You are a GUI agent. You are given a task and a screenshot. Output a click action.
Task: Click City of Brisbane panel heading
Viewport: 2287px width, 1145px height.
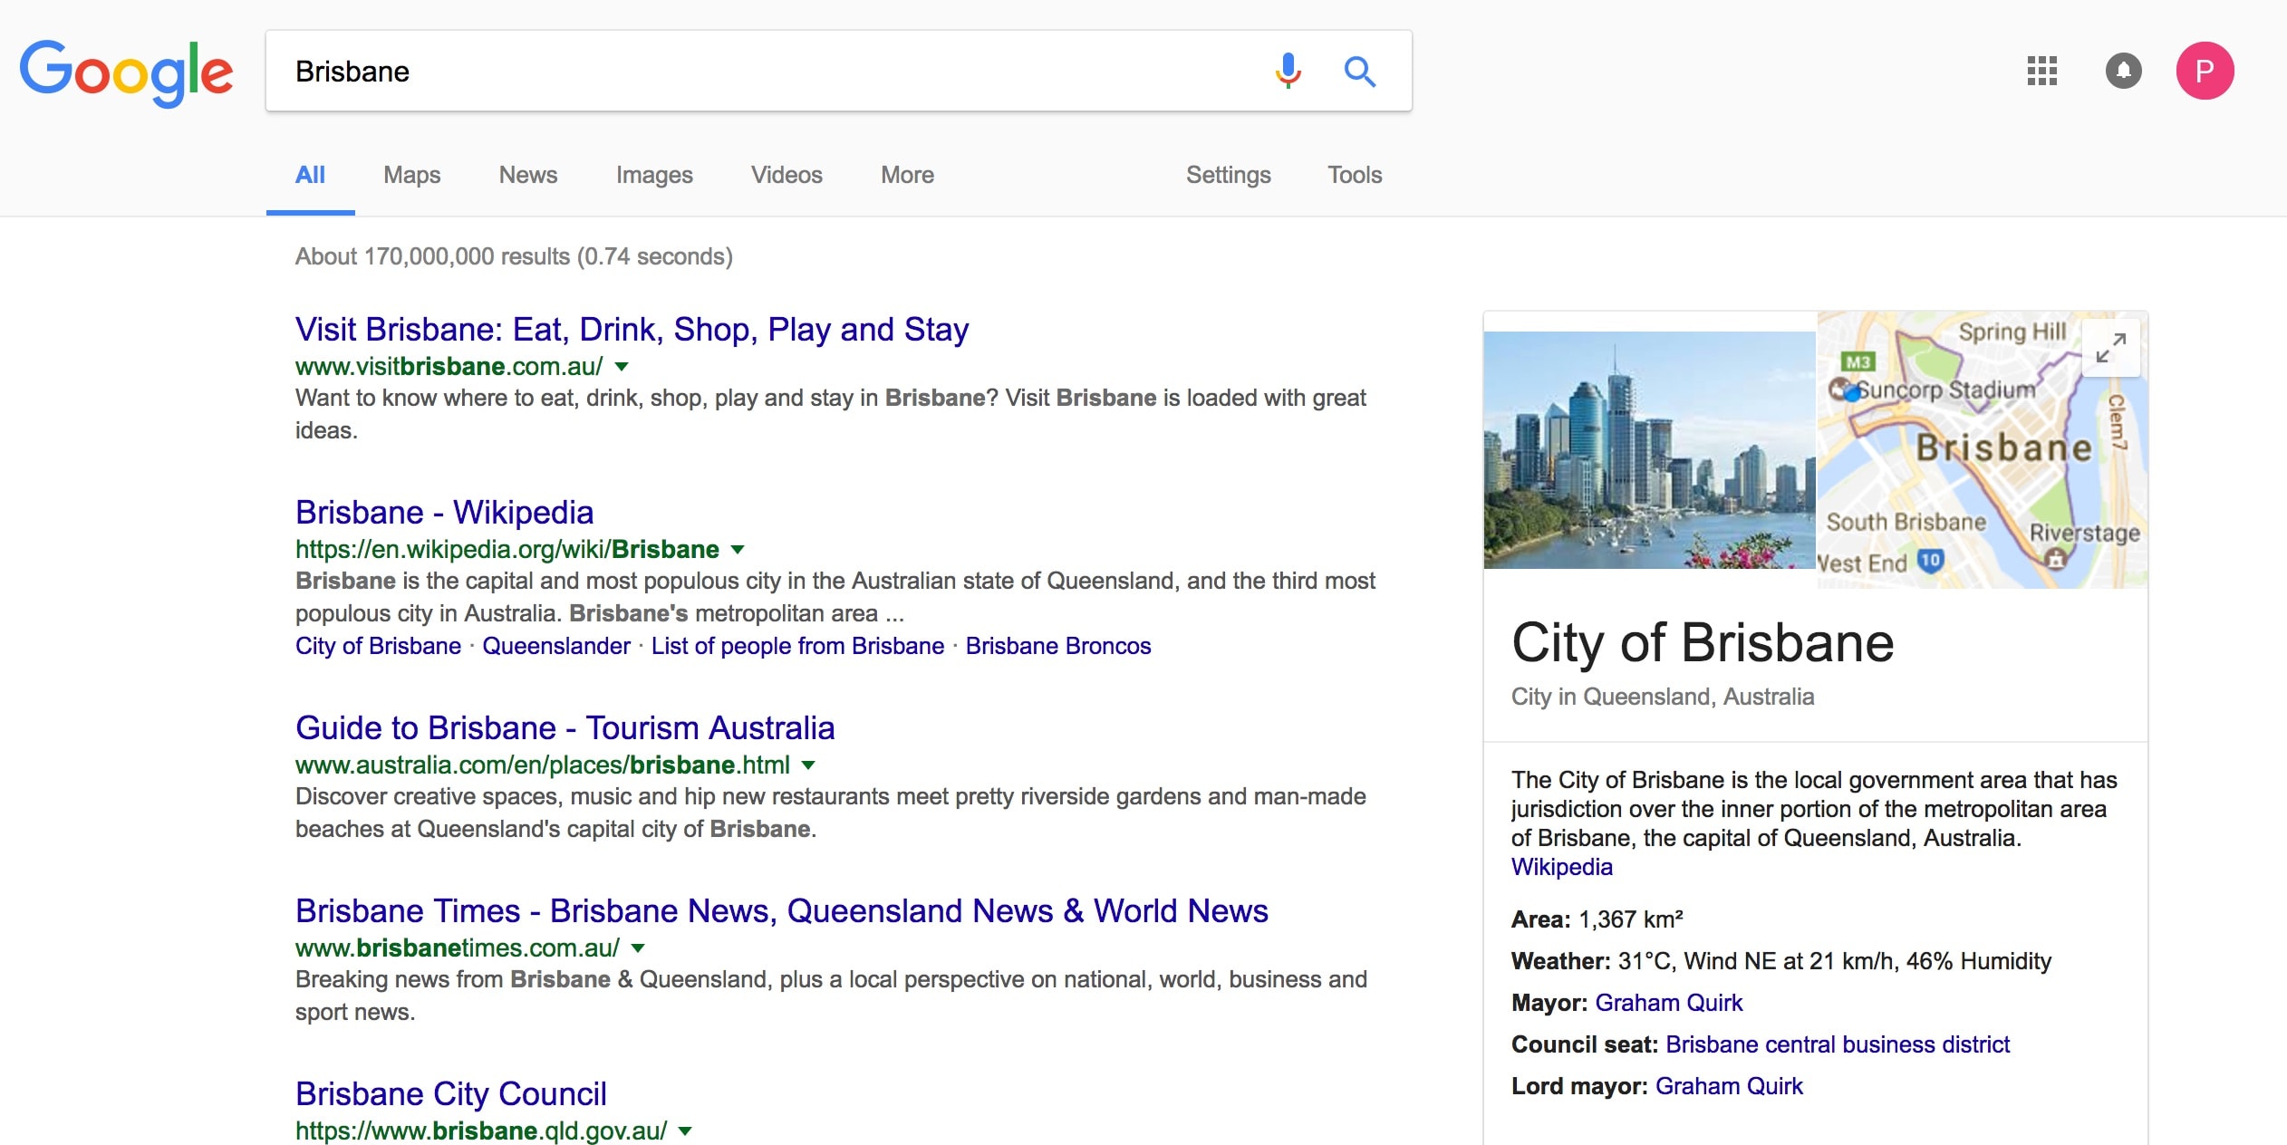(x=1703, y=644)
